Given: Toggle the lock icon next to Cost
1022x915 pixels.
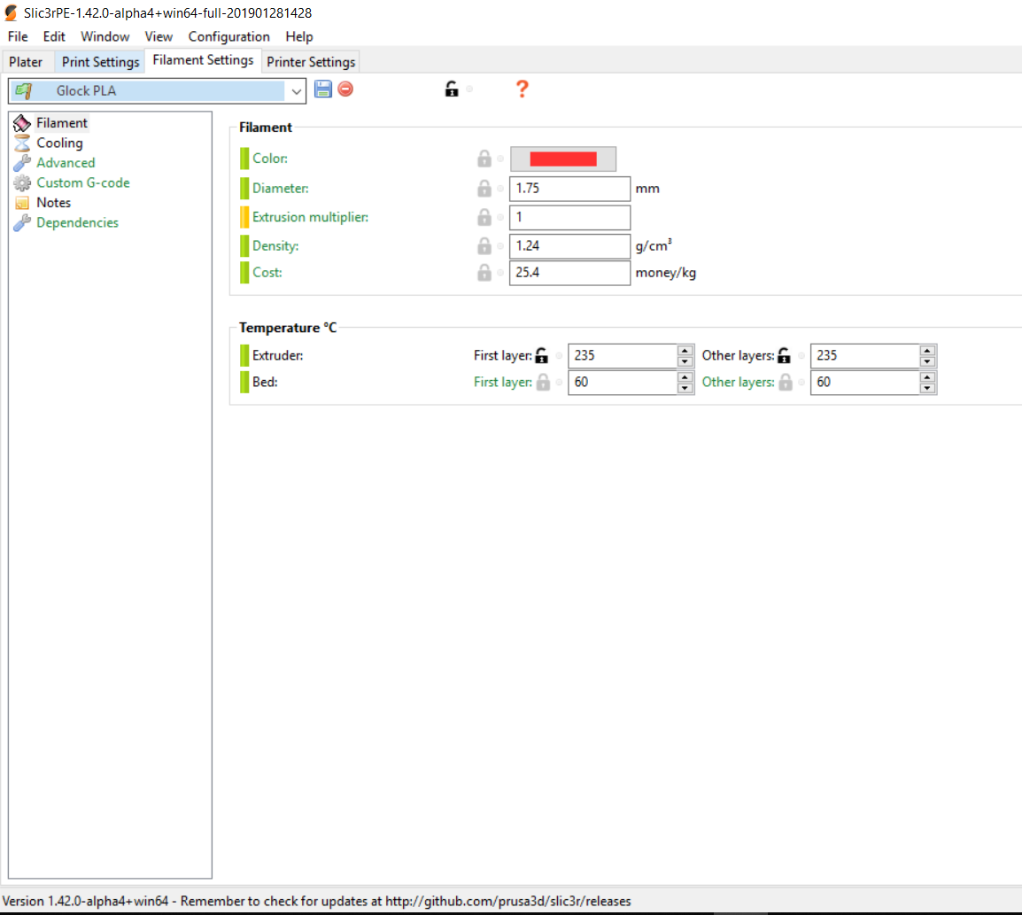Looking at the screenshot, I should (484, 273).
